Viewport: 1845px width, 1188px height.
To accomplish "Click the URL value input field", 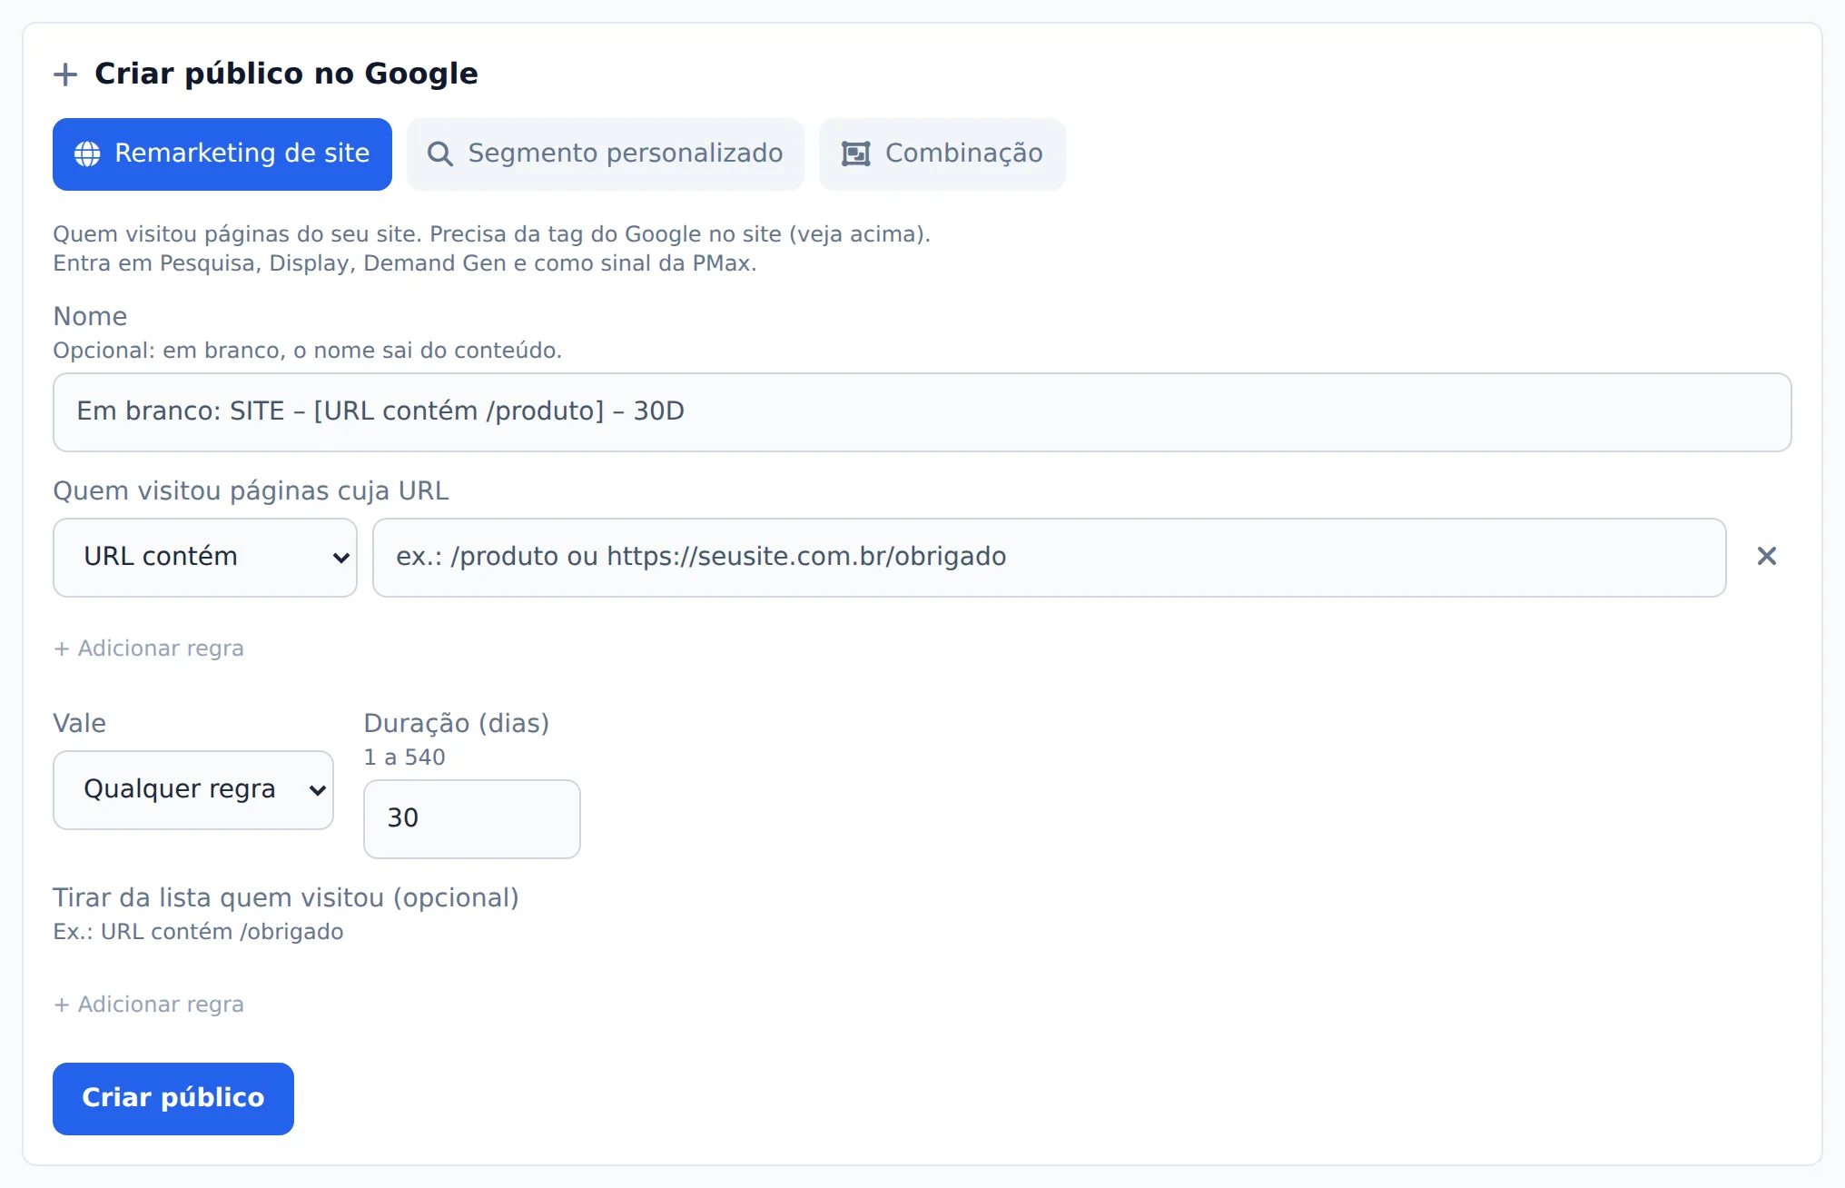I will (x=1050, y=558).
